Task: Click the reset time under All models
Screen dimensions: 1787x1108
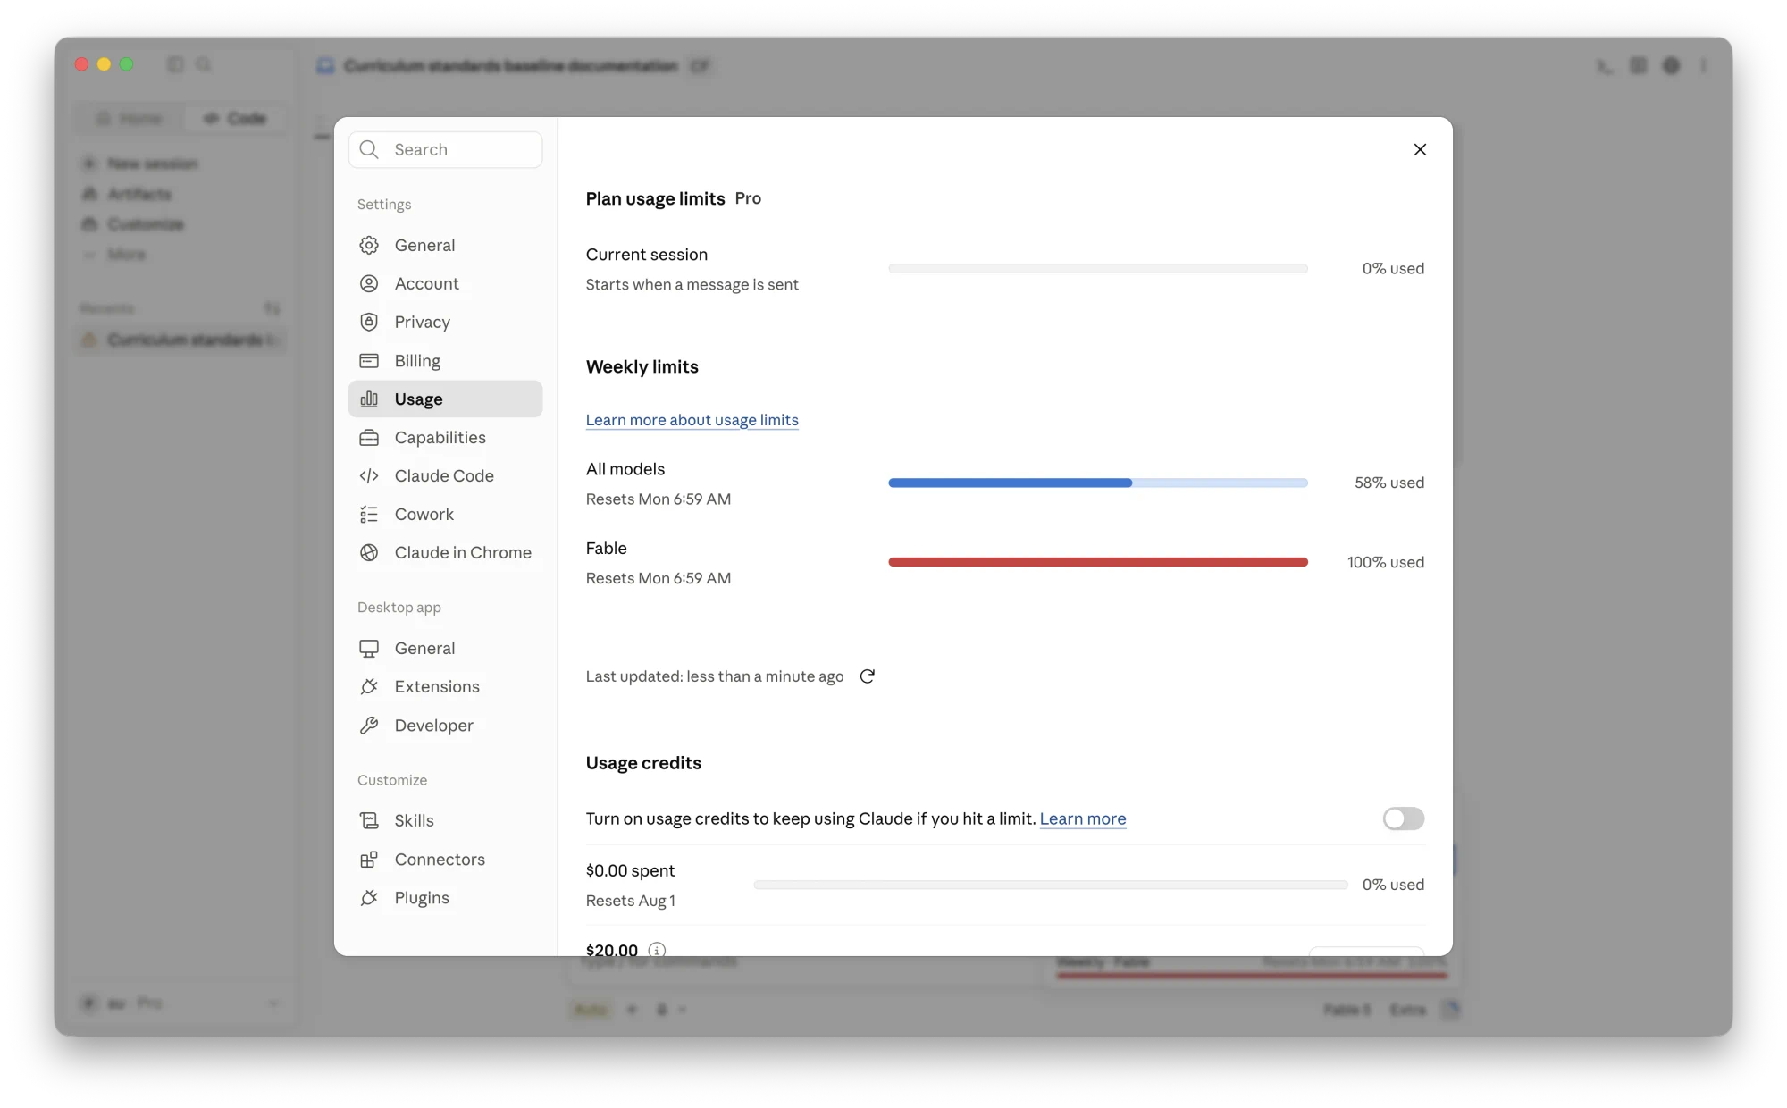Action: (x=658, y=499)
